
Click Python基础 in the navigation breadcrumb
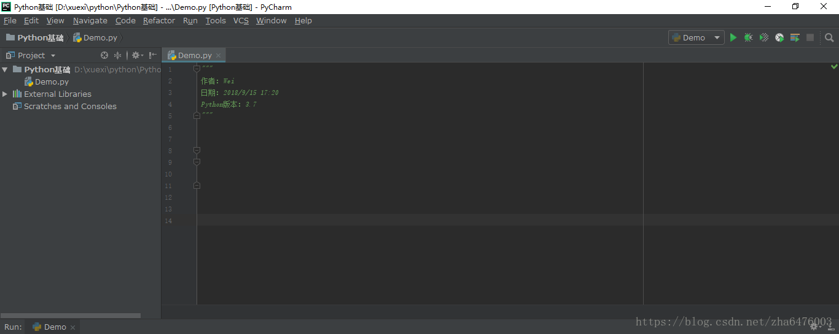[41, 37]
